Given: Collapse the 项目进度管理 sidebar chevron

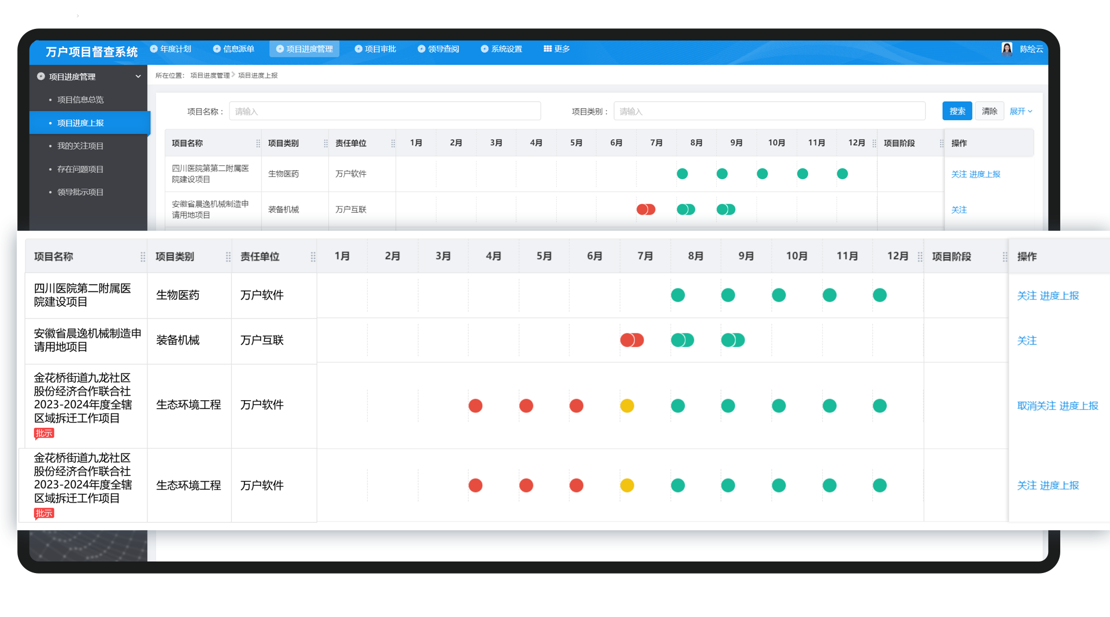Looking at the screenshot, I should [138, 76].
